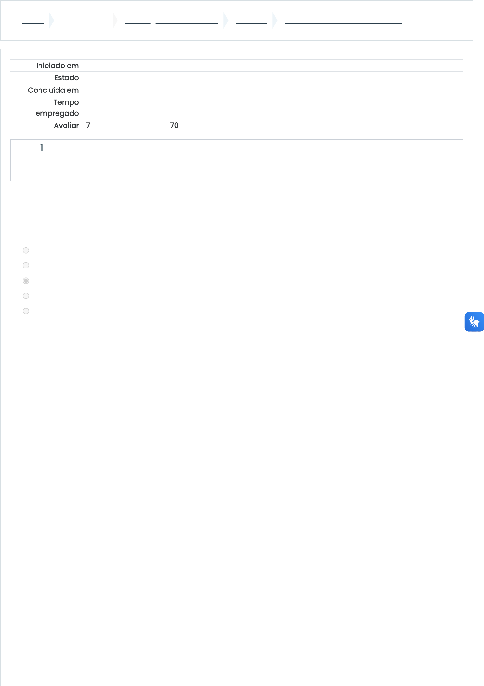Click the Avaliar score value 7
484x686 pixels.
click(x=88, y=126)
